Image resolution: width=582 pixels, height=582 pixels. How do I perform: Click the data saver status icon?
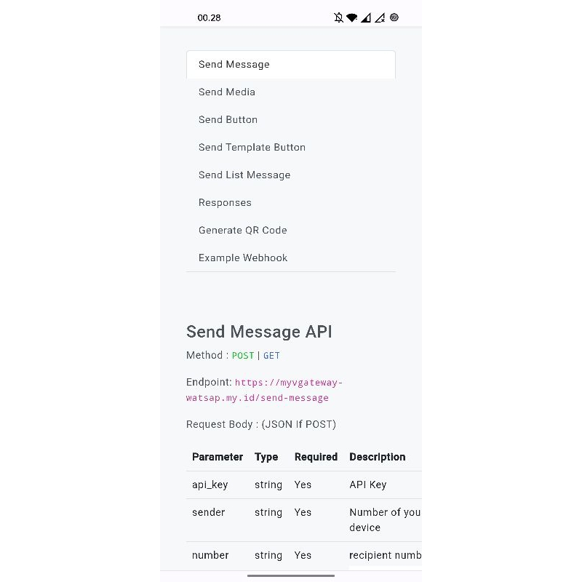click(x=394, y=17)
